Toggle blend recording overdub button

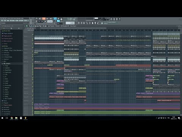[47, 19]
